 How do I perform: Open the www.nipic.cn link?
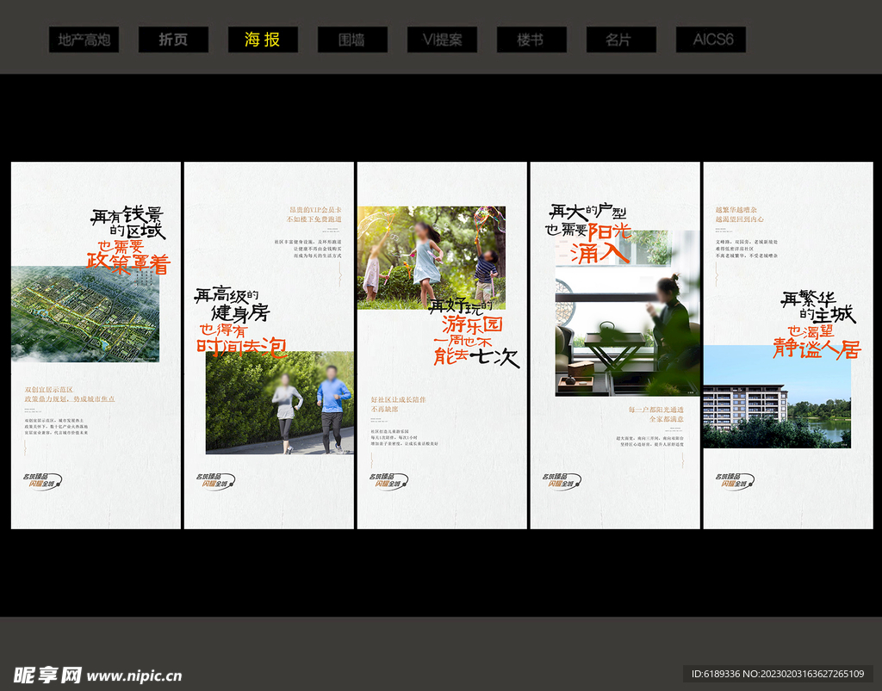click(134, 676)
